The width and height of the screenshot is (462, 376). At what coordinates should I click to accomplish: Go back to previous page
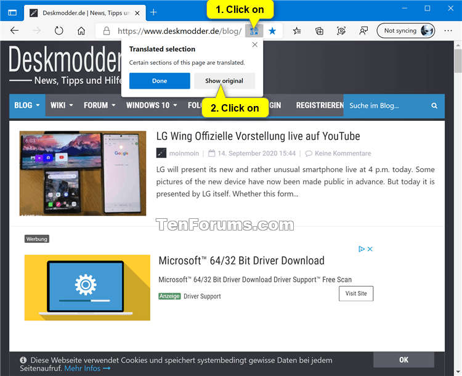[14, 31]
